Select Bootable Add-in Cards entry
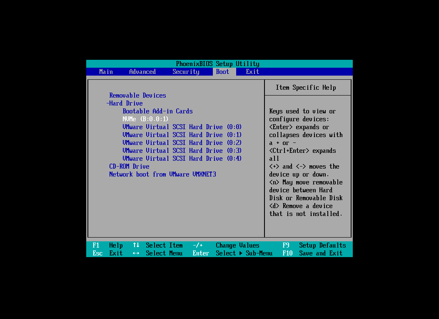The height and width of the screenshot is (319, 439). 157,111
